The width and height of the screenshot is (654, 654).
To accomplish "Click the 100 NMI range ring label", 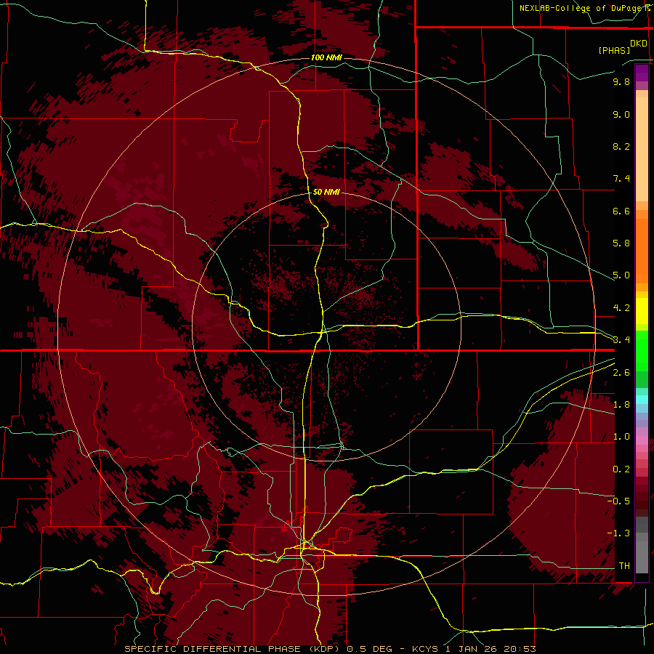I will (x=326, y=57).
